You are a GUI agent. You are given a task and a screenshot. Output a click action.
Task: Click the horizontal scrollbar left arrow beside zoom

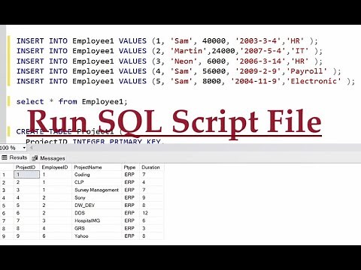click(x=32, y=148)
